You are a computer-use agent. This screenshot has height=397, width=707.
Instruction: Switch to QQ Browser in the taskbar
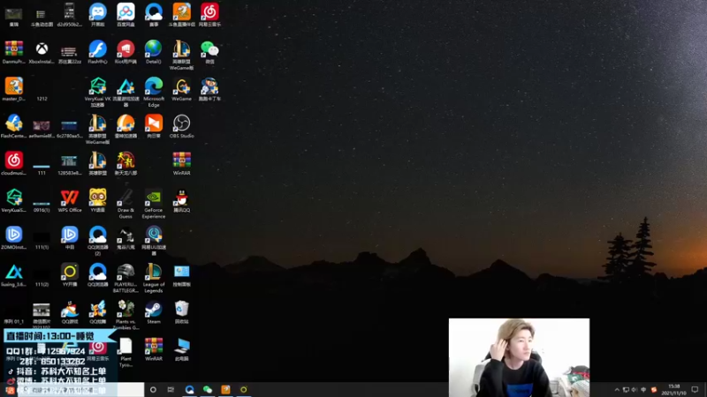[189, 389]
